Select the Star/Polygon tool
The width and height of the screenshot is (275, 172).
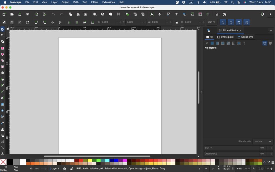coord(3,60)
